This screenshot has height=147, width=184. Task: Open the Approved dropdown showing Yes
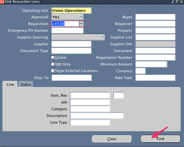point(67,17)
